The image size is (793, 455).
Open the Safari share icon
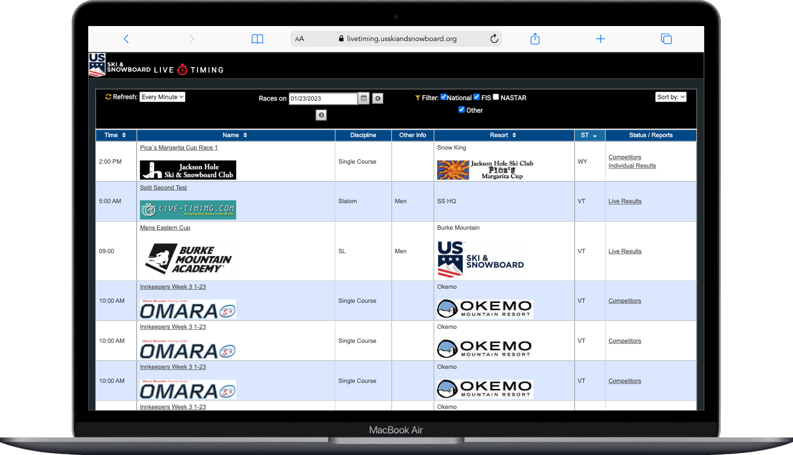(535, 39)
